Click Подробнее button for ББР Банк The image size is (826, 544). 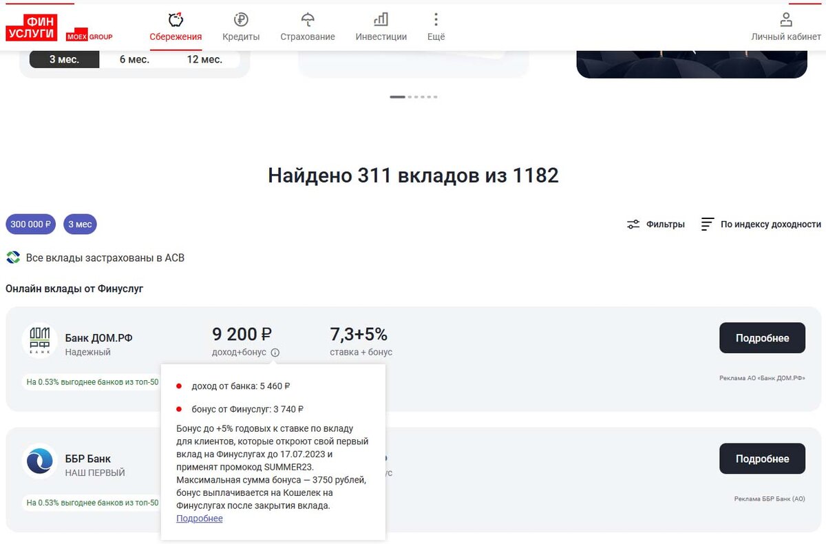pyautogui.click(x=762, y=459)
